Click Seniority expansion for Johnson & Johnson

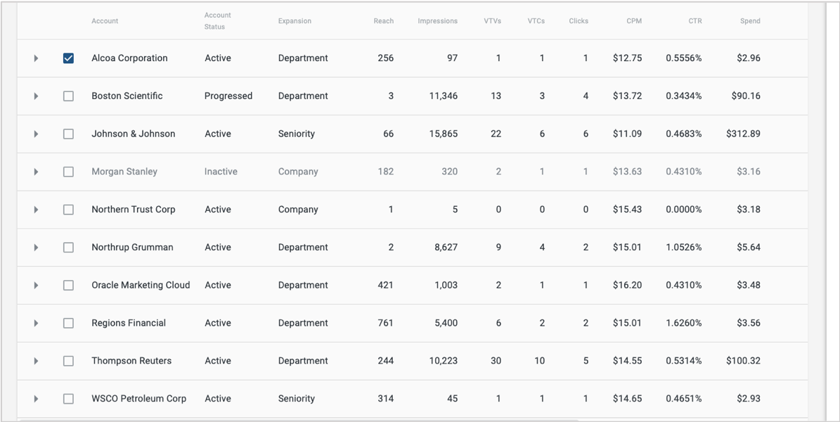tap(296, 134)
